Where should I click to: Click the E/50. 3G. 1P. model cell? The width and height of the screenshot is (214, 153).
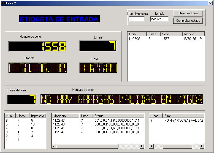tap(193, 39)
